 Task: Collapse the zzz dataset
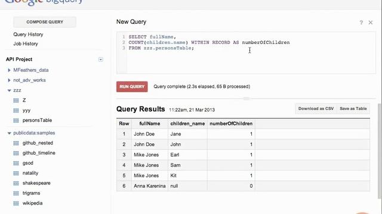[10, 90]
